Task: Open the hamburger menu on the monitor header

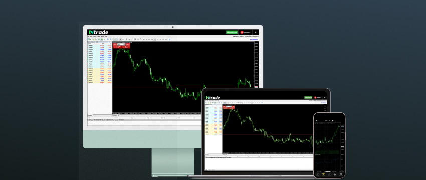Action: pos(256,32)
